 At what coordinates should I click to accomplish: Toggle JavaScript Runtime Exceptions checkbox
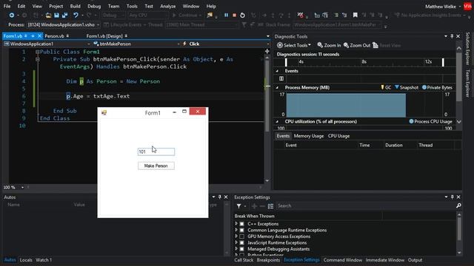tap(242, 243)
